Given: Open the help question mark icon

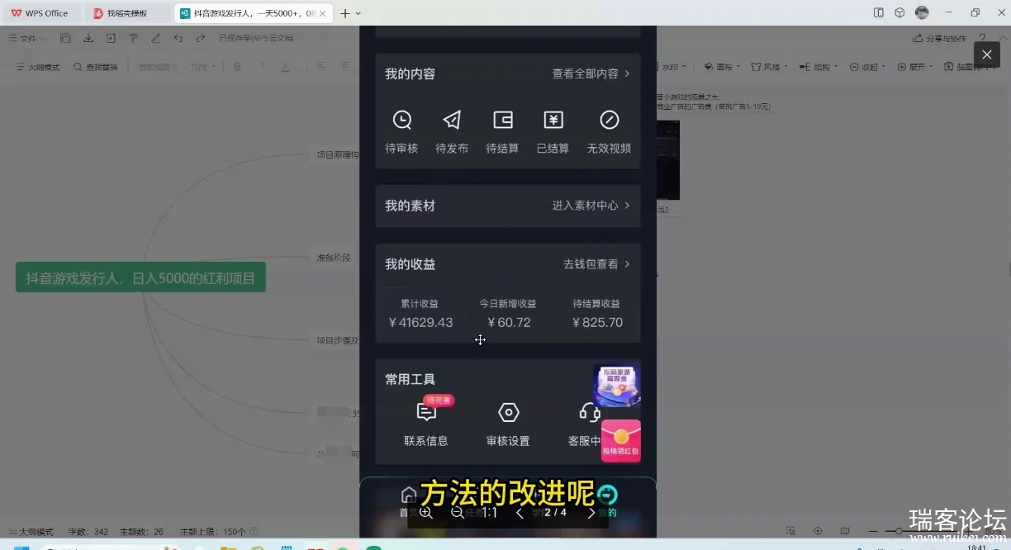Looking at the screenshot, I should pos(982,38).
